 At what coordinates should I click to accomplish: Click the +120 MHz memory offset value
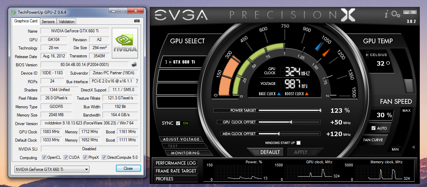click(338, 134)
